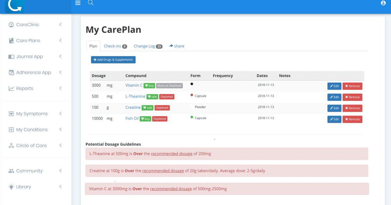The height and width of the screenshot is (205, 391).
Task: Toggle Depleted badge for L-Theanine
Action: (167, 97)
